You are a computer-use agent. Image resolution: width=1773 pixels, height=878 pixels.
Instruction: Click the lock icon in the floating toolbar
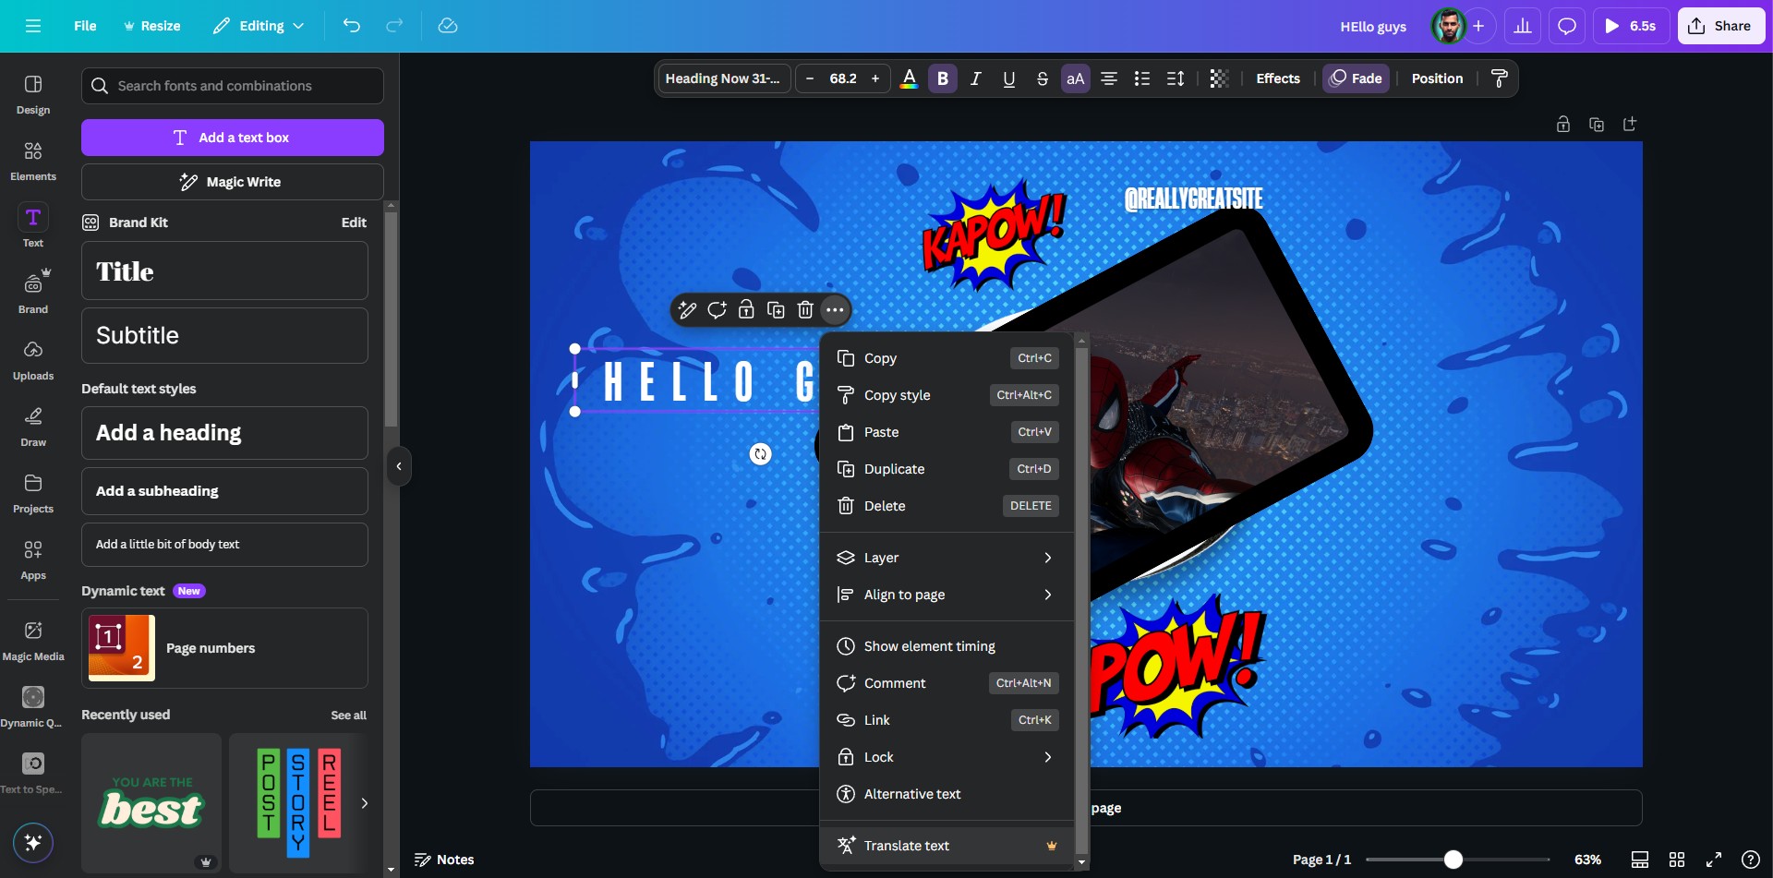point(746,310)
